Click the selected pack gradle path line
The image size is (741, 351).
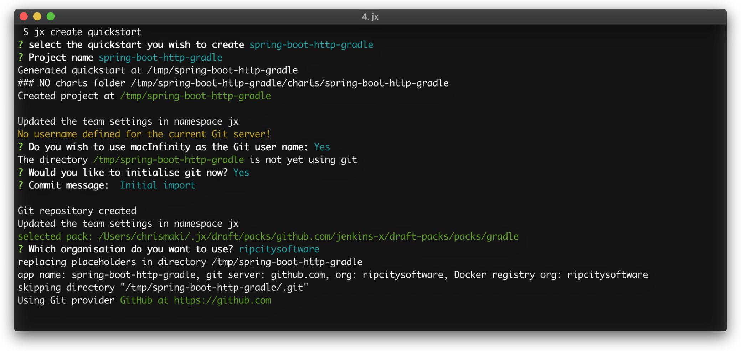click(x=268, y=237)
